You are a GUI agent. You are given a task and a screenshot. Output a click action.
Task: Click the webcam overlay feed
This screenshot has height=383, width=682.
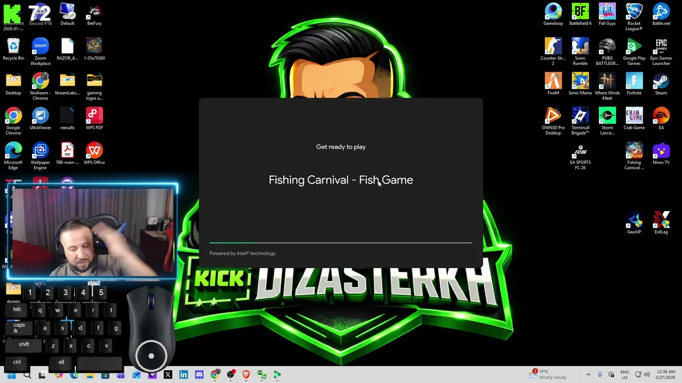93,232
